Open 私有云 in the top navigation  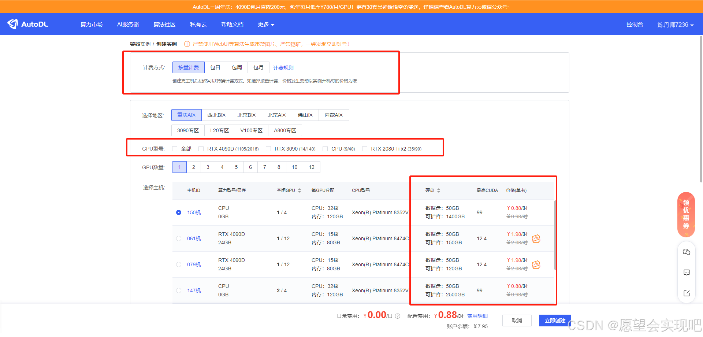pos(198,25)
